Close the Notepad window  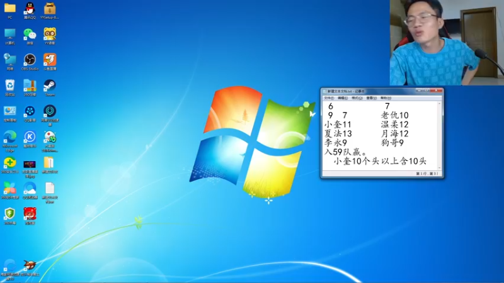tap(436, 91)
